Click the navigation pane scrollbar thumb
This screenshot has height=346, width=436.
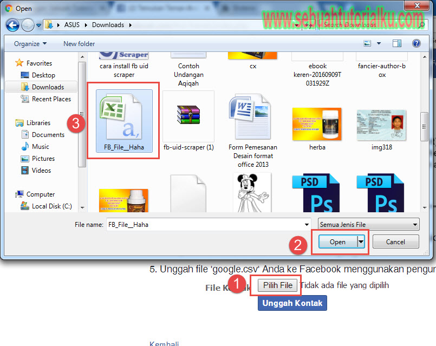pos(82,114)
